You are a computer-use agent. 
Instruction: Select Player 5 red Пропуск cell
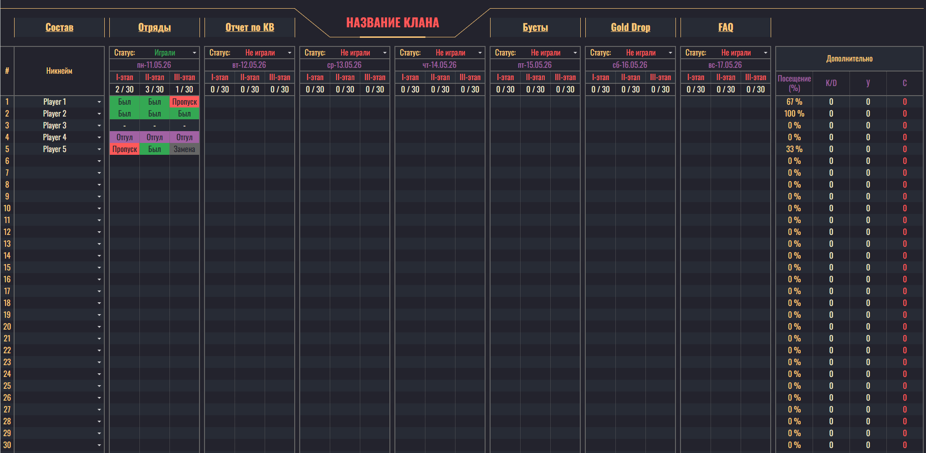point(124,149)
